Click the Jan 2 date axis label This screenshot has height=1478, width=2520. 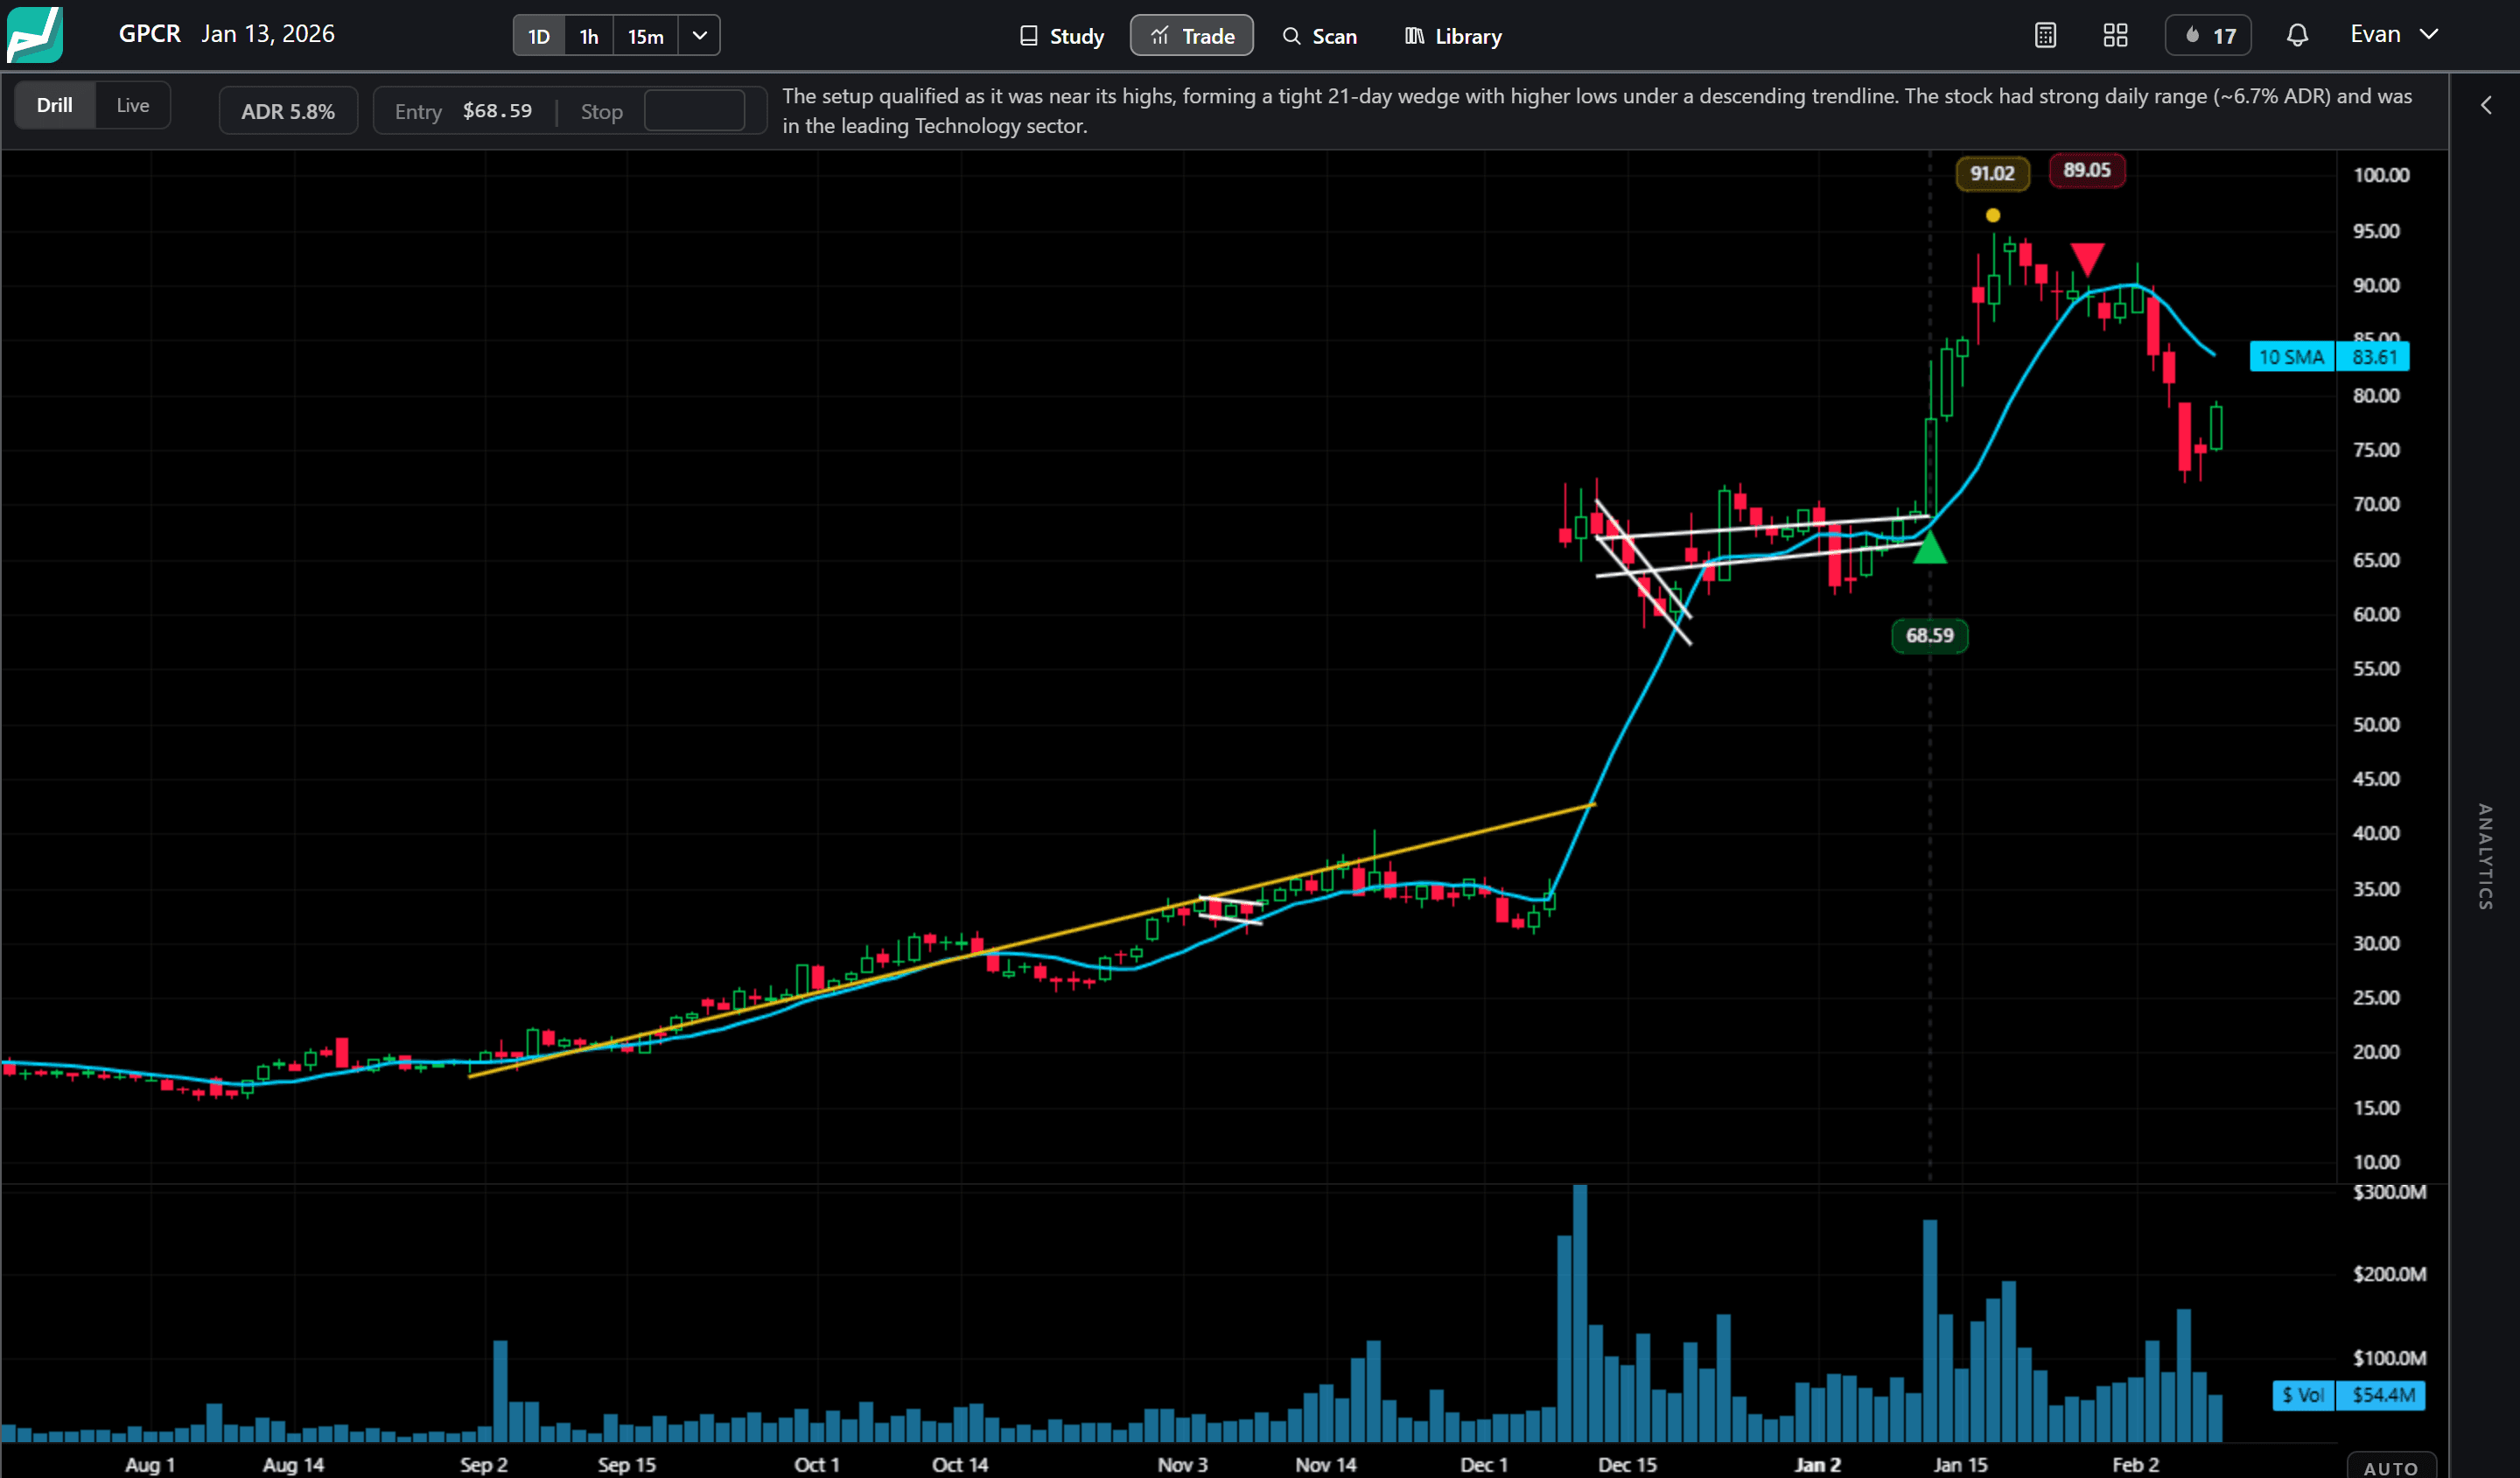click(1817, 1464)
